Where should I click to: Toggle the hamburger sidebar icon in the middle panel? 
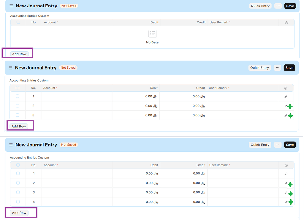point(10,68)
